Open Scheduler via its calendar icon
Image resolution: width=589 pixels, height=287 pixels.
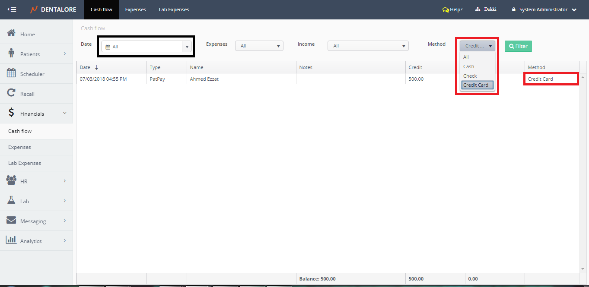click(11, 73)
